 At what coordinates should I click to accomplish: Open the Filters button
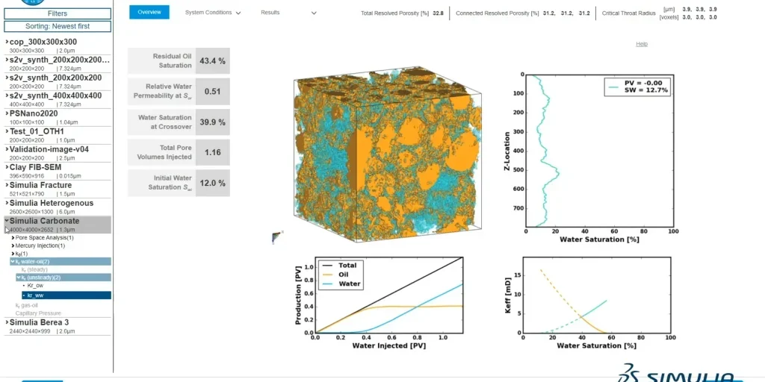(58, 13)
